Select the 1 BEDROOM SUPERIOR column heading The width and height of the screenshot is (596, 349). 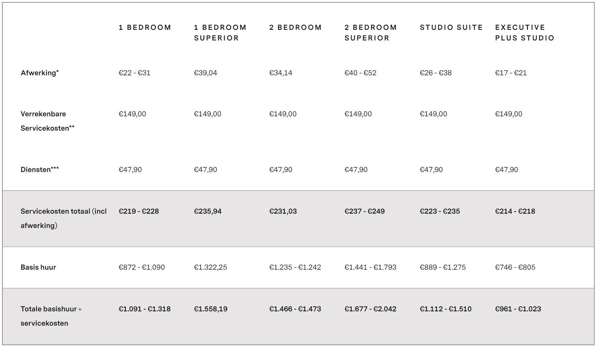point(220,33)
